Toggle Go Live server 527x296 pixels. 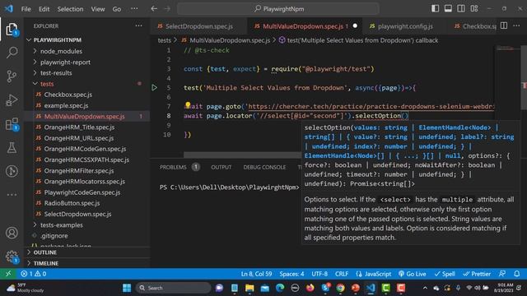412,274
